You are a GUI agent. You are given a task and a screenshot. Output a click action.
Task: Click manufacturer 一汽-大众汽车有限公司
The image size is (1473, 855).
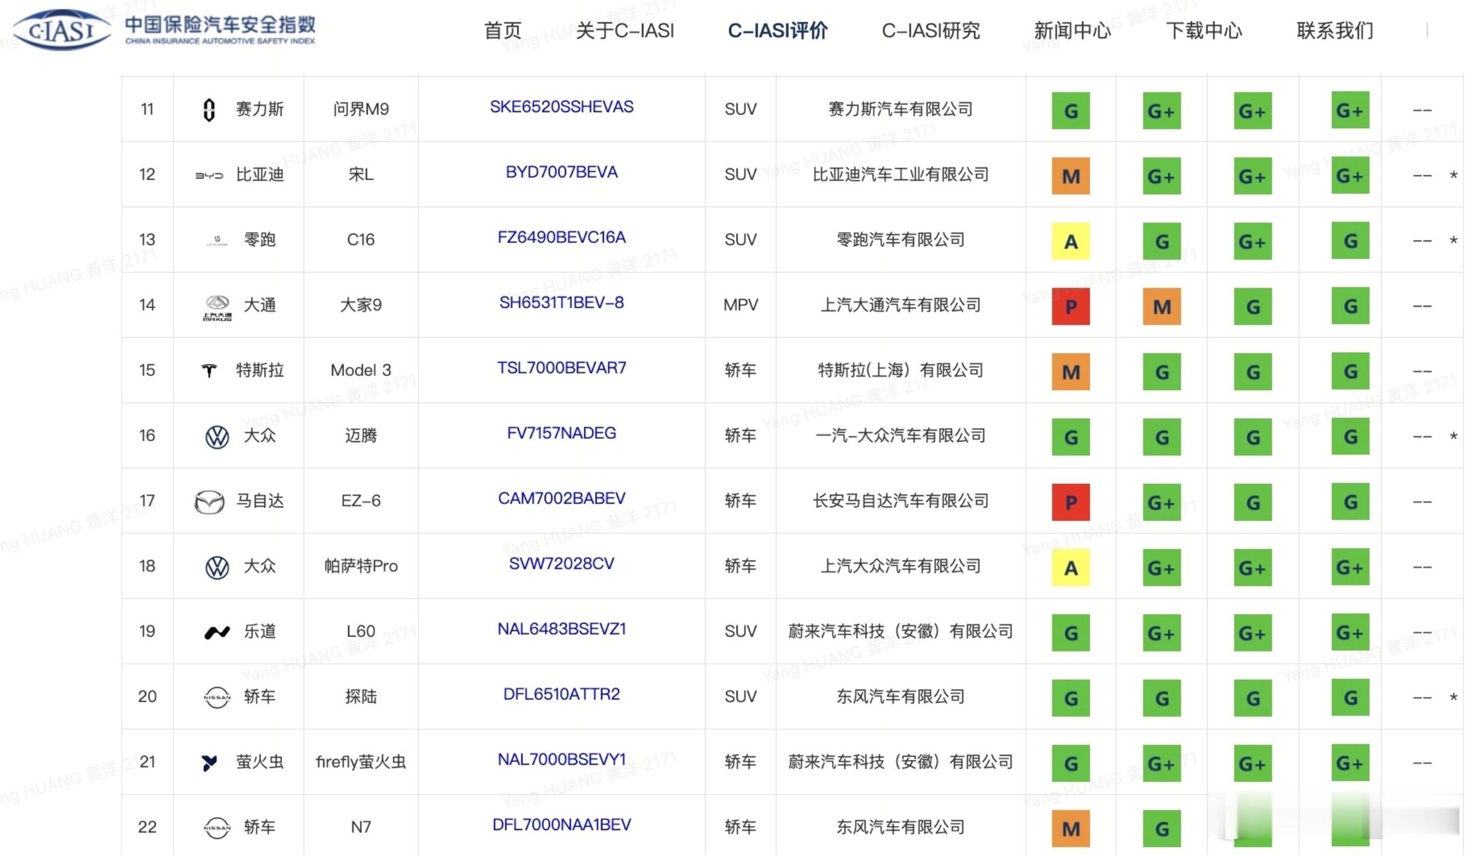tap(900, 436)
